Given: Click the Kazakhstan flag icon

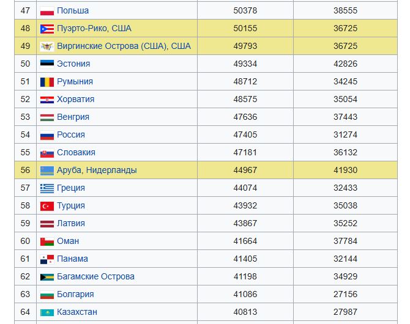Looking at the screenshot, I should pos(47,312).
